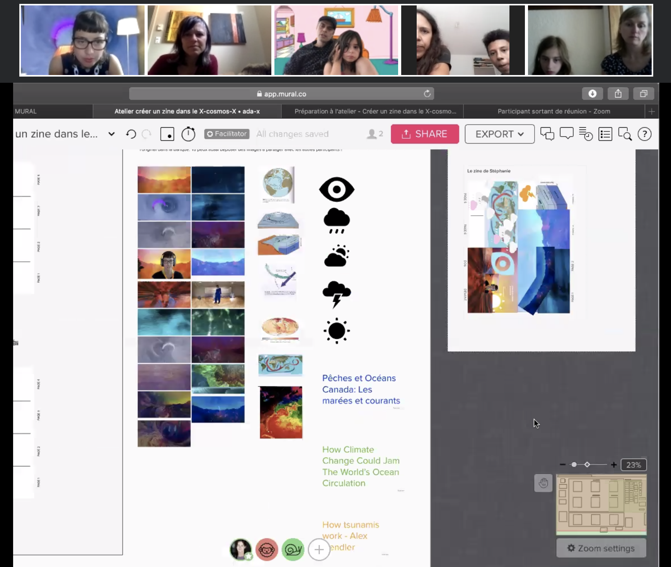Image resolution: width=671 pixels, height=567 pixels.
Task: Zoom in with the plus button
Action: click(x=613, y=465)
